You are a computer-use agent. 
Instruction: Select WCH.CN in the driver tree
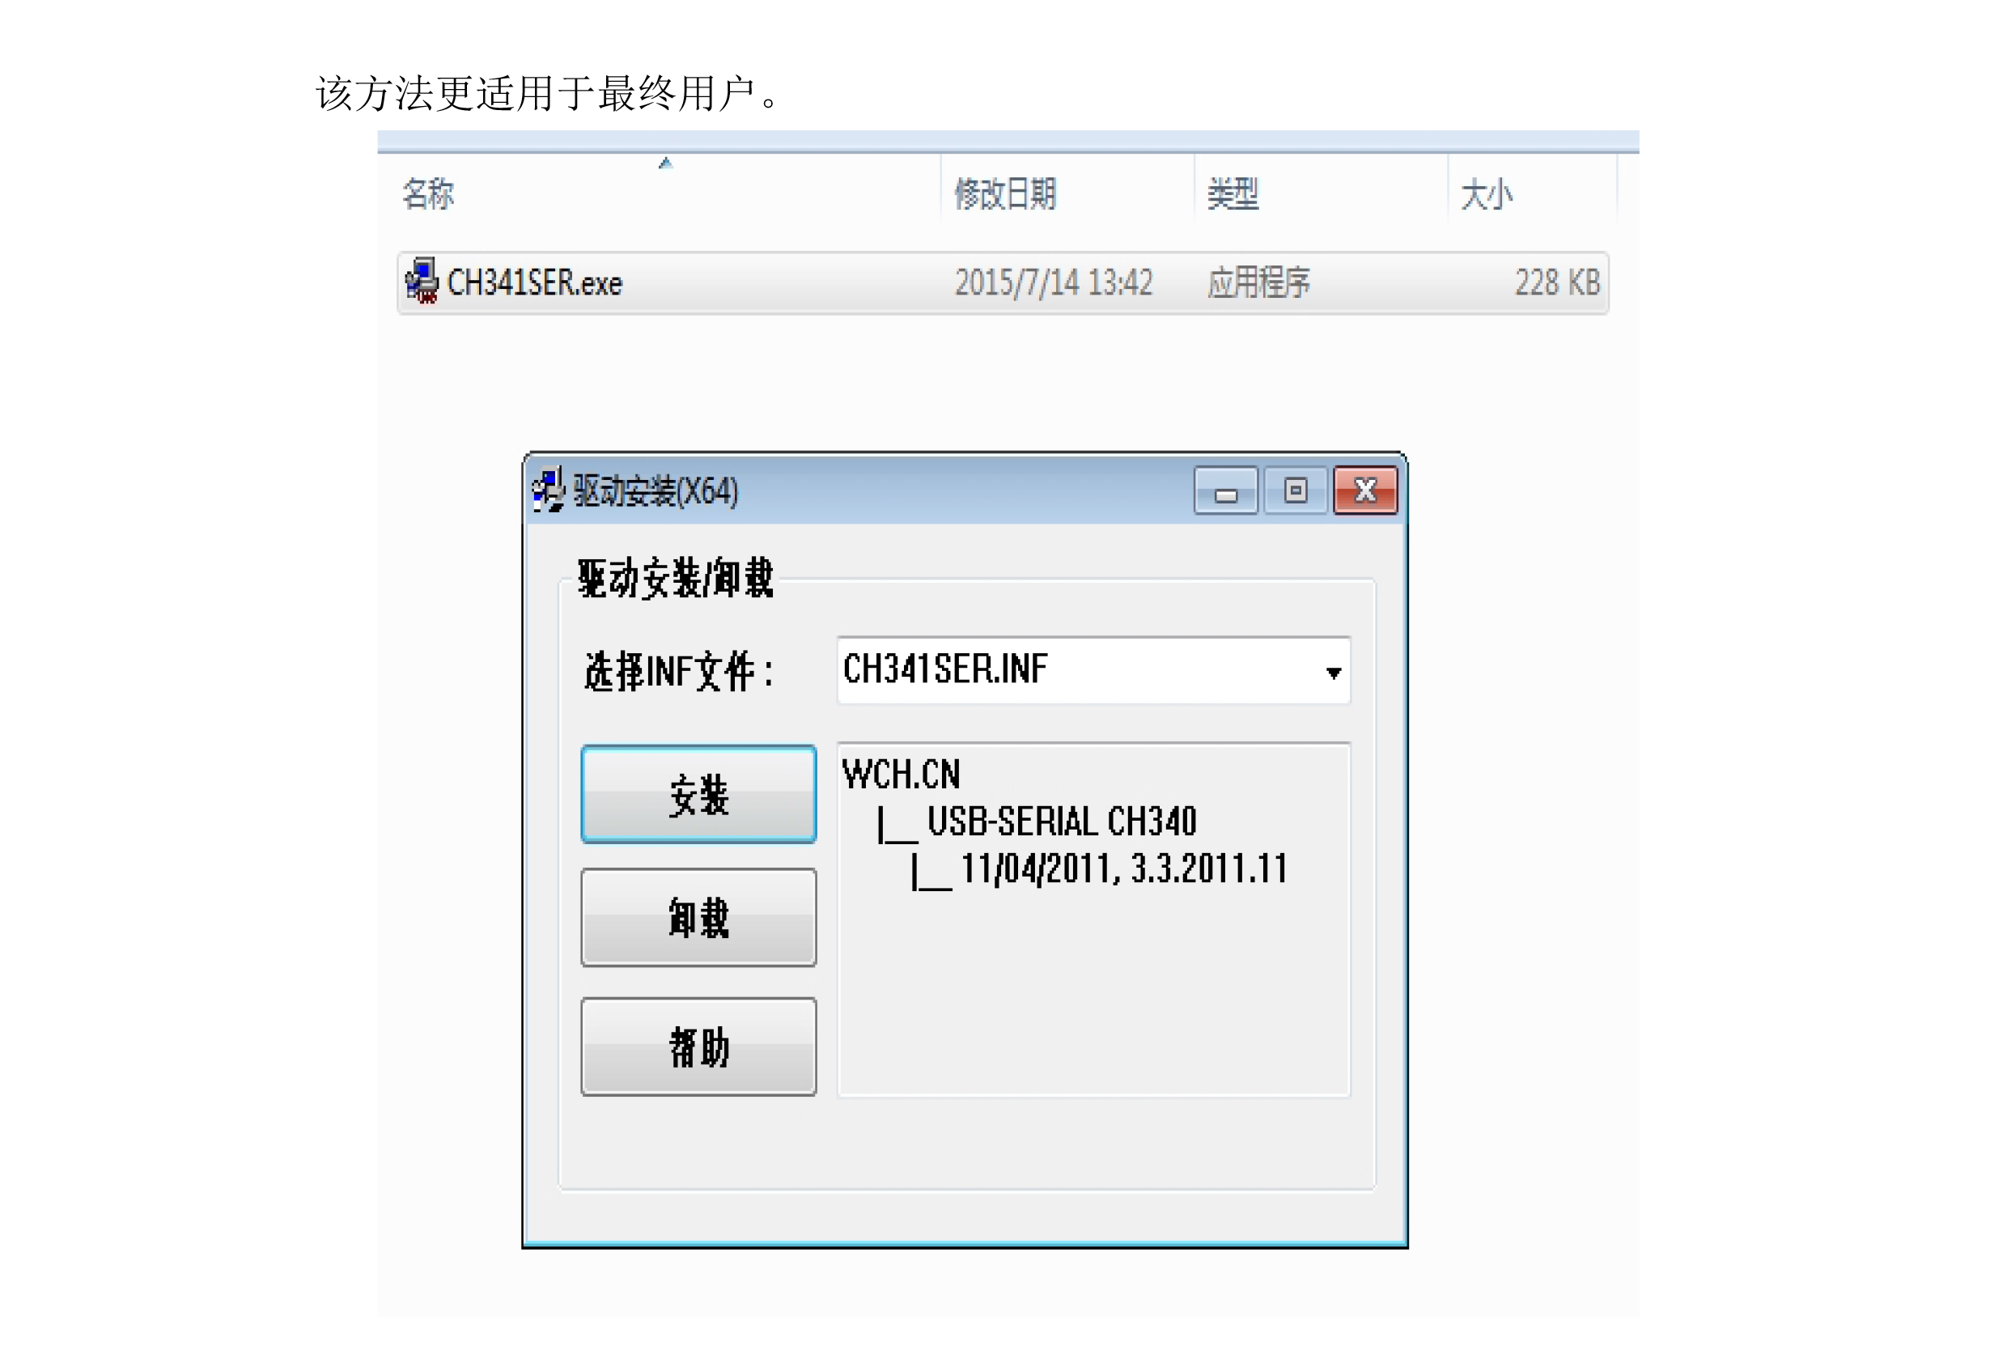click(x=901, y=774)
